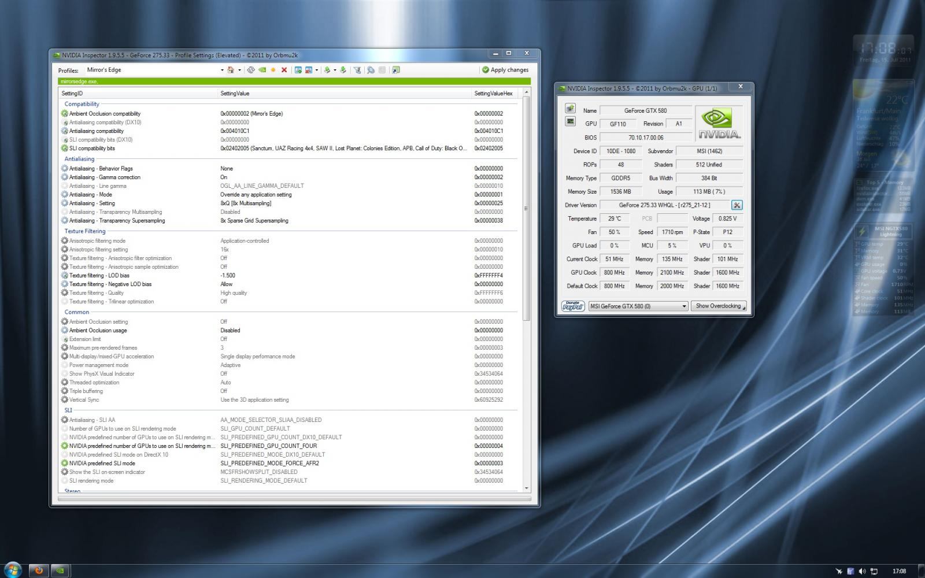Click the Compatibility section header
Image resolution: width=925 pixels, height=578 pixels.
click(82, 104)
